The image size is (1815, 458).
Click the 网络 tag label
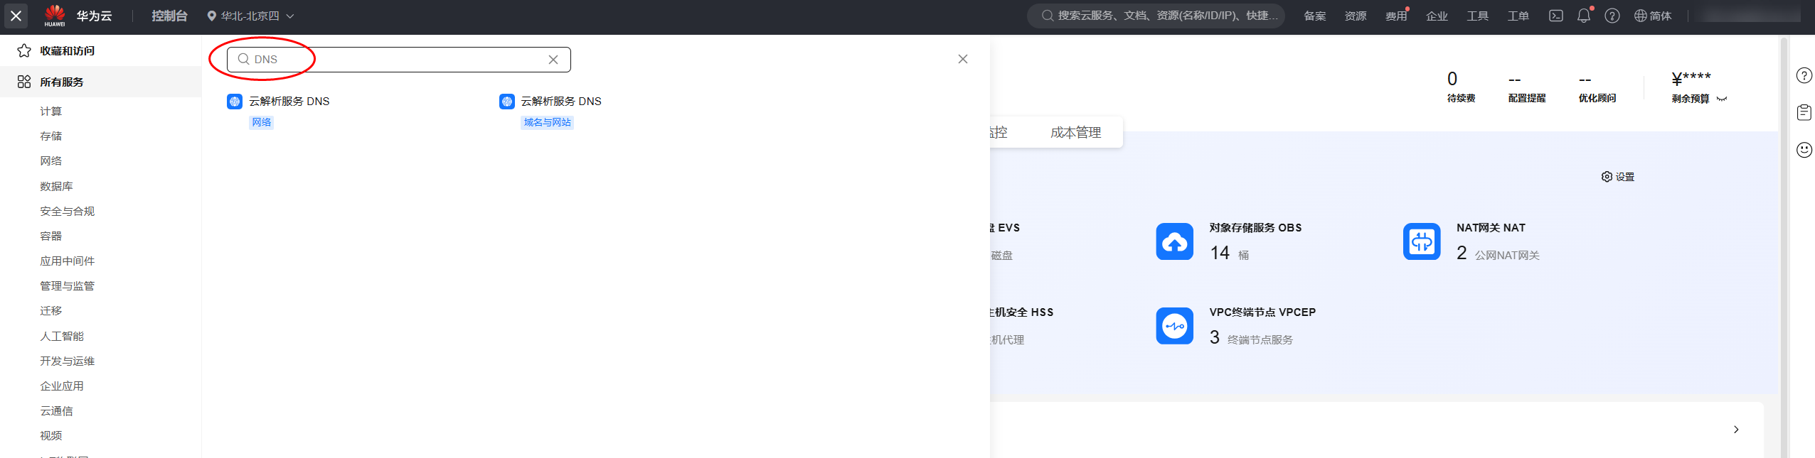tap(262, 122)
